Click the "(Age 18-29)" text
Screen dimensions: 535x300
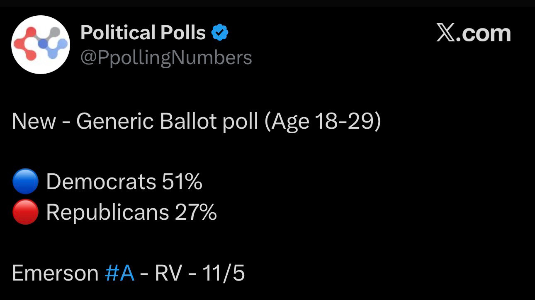(323, 121)
